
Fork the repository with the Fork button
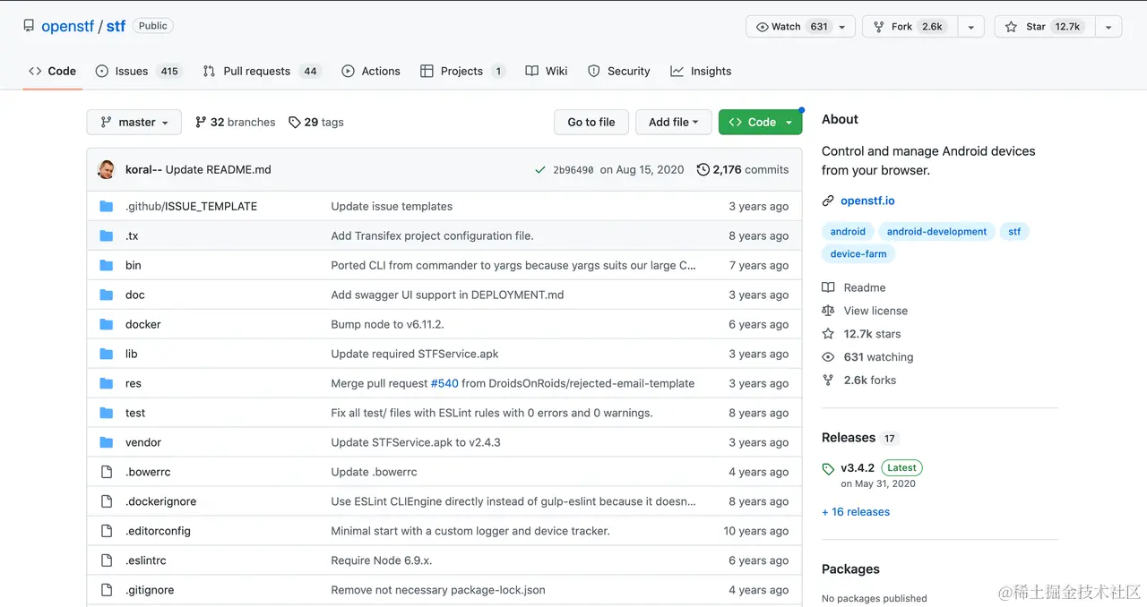coord(910,27)
